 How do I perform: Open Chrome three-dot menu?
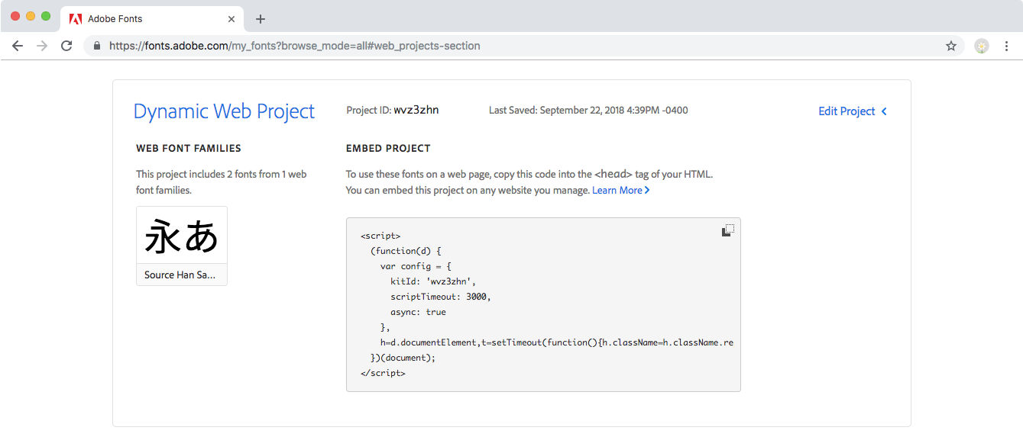[x=1006, y=46]
